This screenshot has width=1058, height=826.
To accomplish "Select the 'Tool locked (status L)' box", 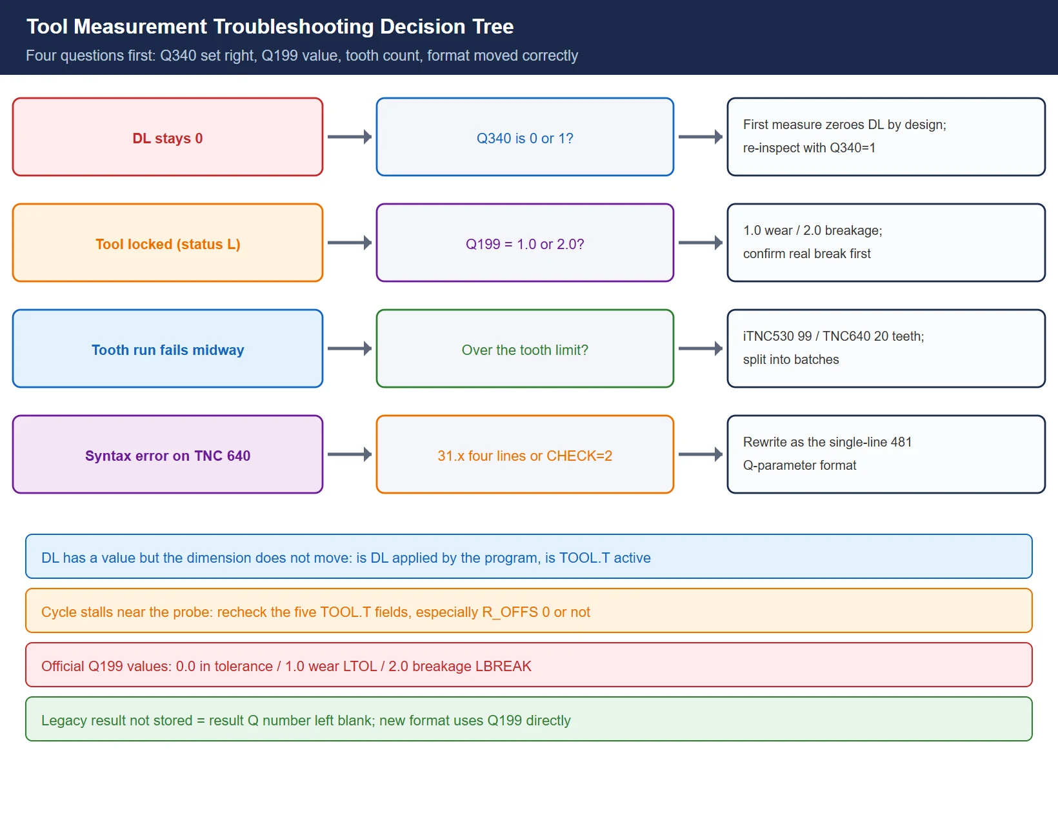I will click(168, 243).
